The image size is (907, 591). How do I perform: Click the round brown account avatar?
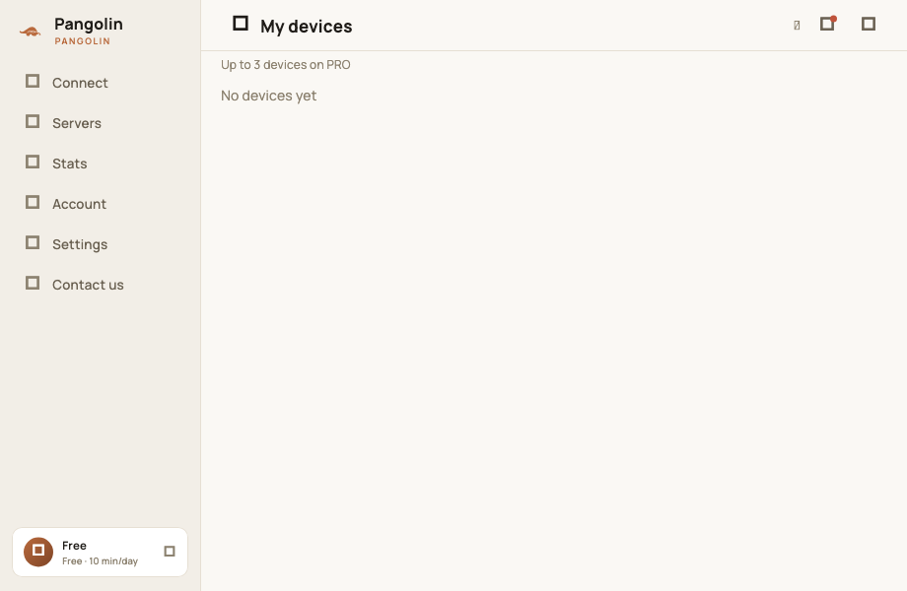tap(38, 552)
